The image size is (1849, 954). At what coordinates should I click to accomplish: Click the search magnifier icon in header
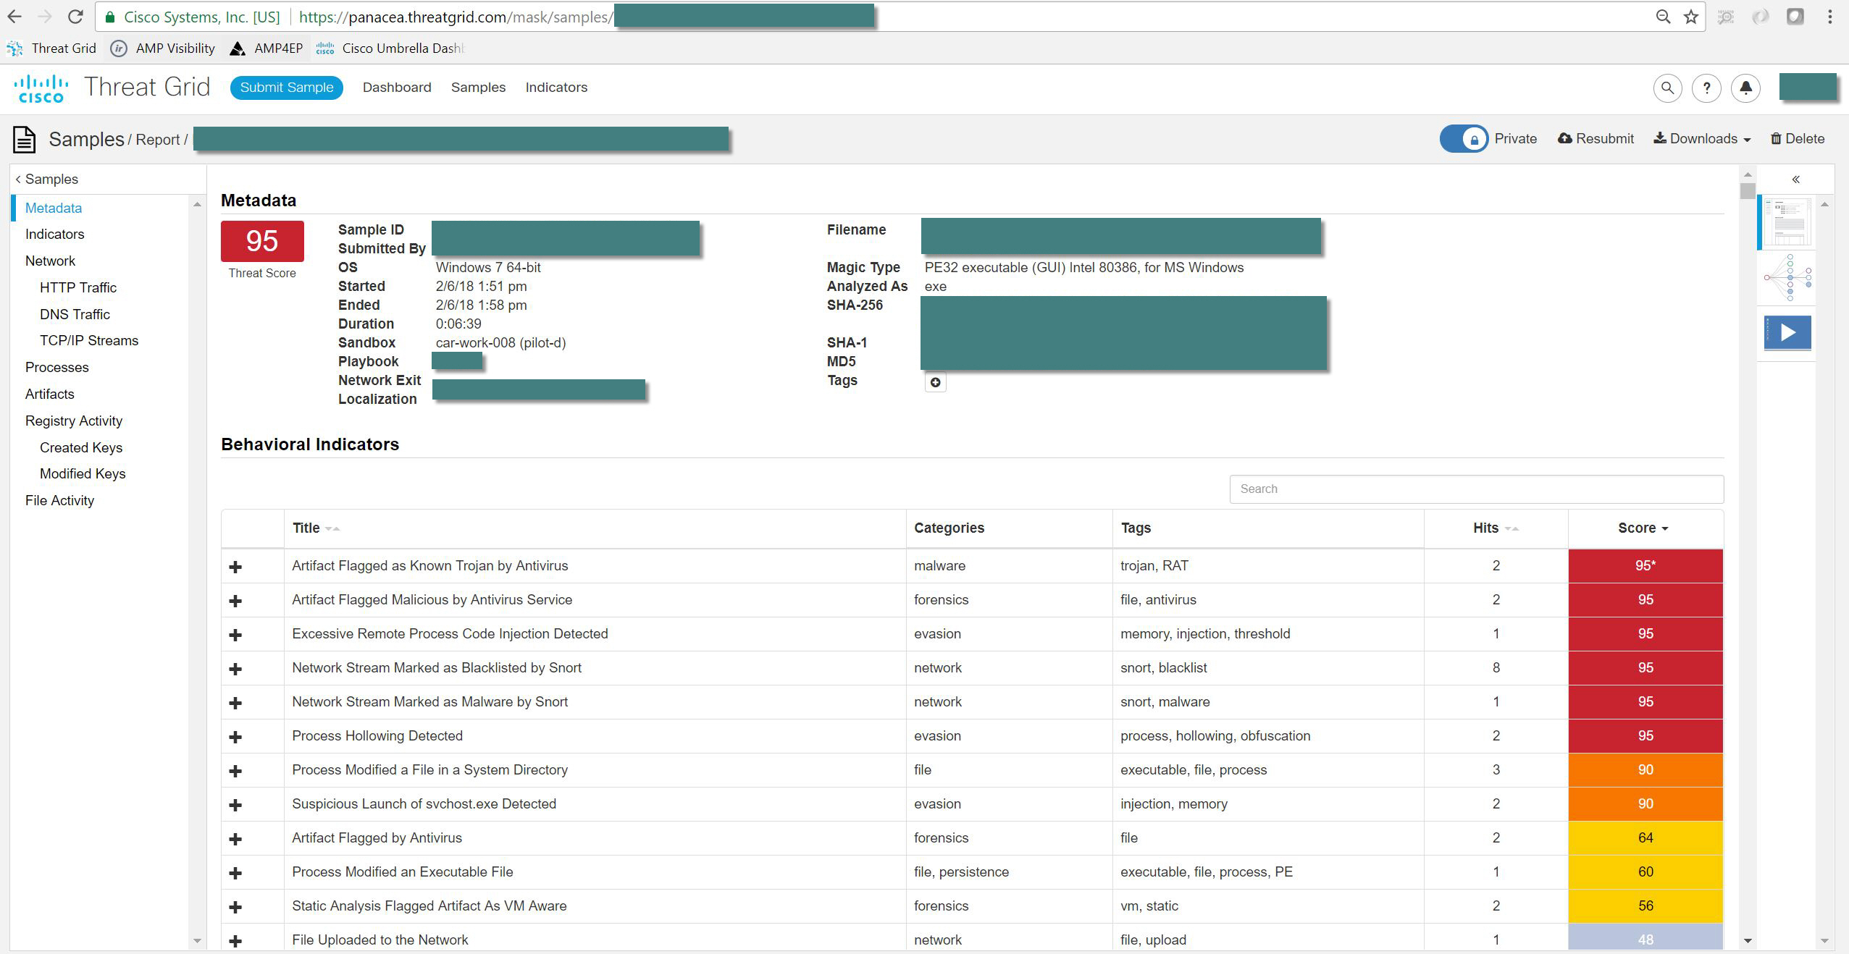(x=1667, y=88)
